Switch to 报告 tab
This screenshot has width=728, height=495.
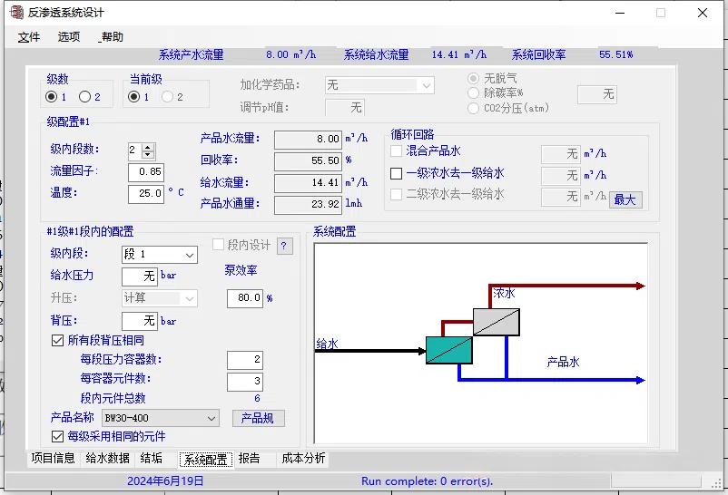click(x=249, y=459)
